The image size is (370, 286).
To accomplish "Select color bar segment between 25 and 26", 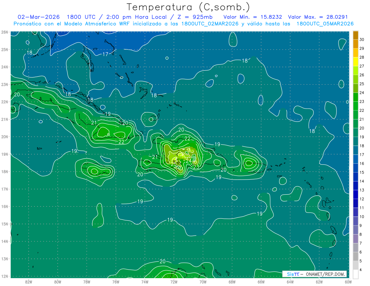I will tap(356, 79).
